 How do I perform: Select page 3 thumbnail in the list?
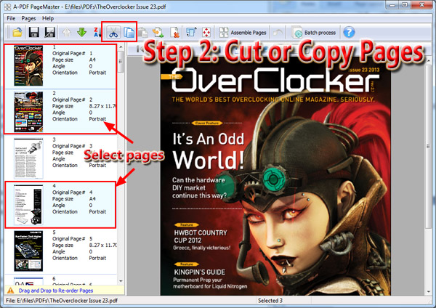(28, 158)
